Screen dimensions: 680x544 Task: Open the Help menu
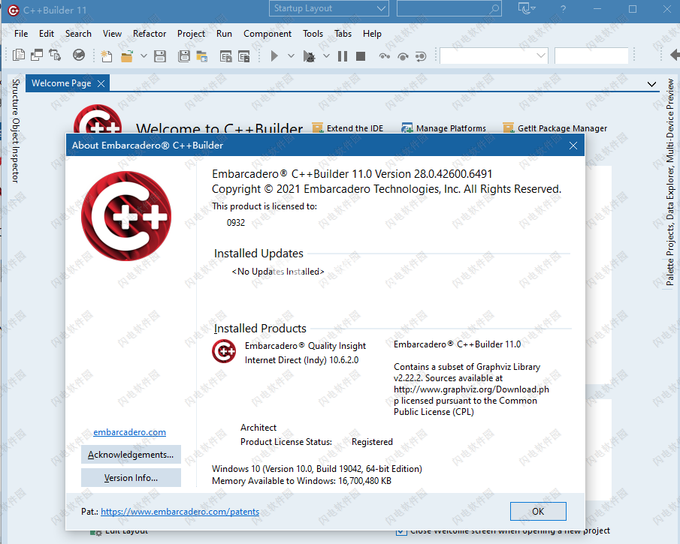tap(372, 34)
